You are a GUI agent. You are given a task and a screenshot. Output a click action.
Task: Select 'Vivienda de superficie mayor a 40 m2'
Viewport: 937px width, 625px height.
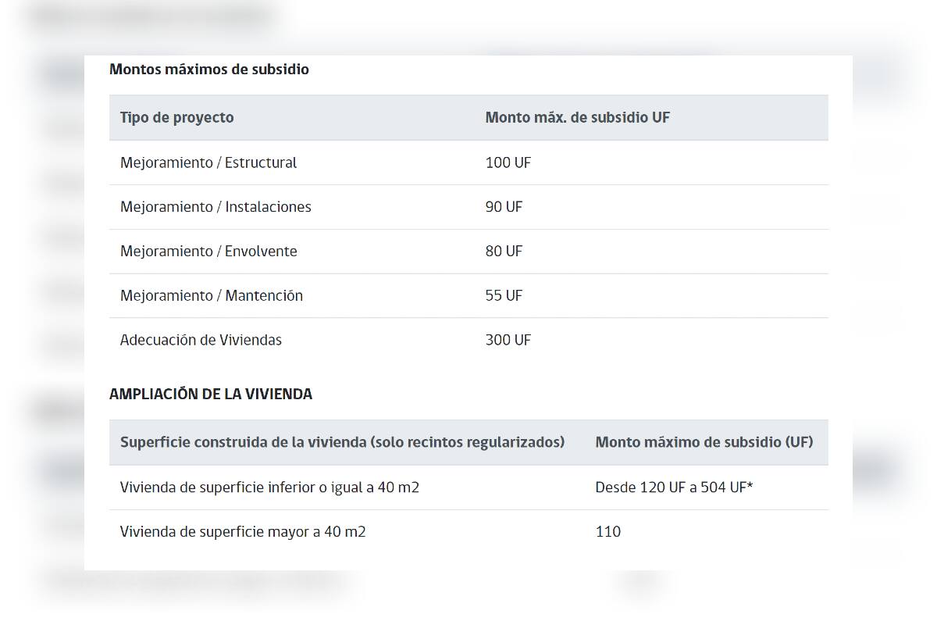[243, 532]
